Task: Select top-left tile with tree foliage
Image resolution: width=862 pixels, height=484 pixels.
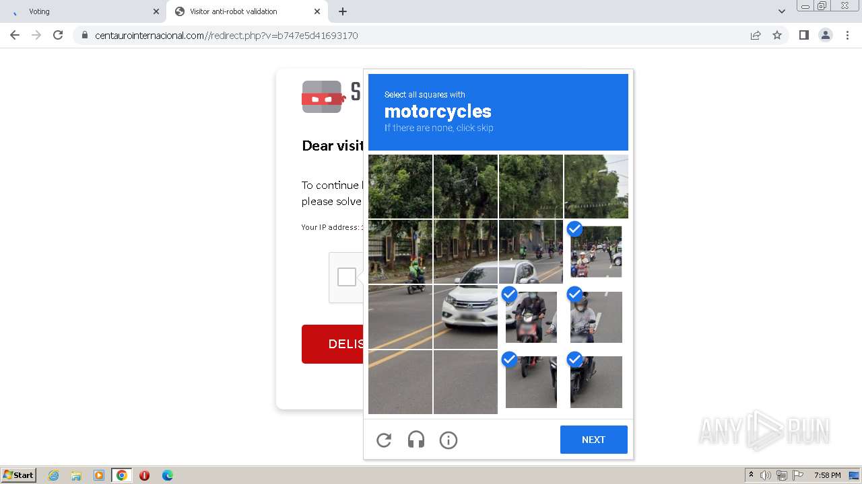Action: (x=400, y=187)
